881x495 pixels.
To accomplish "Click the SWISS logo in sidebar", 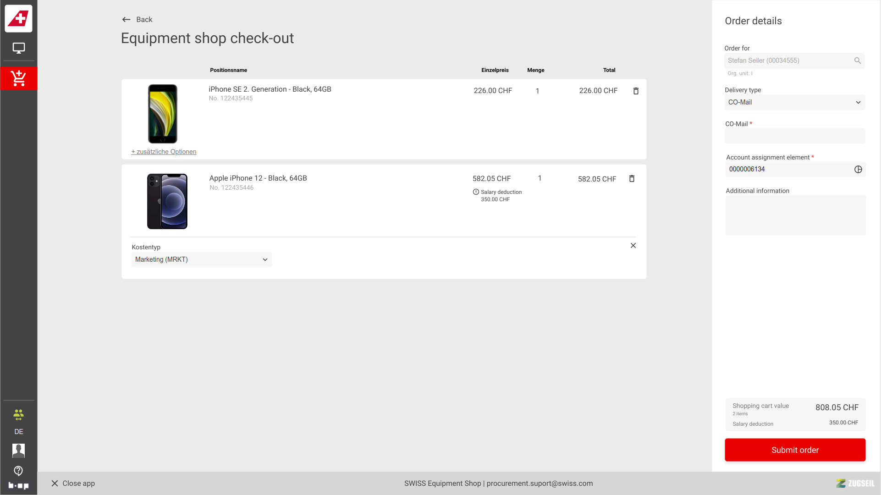I will coord(19,19).
